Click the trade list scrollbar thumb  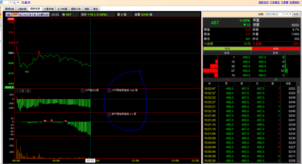[x=298, y=91]
